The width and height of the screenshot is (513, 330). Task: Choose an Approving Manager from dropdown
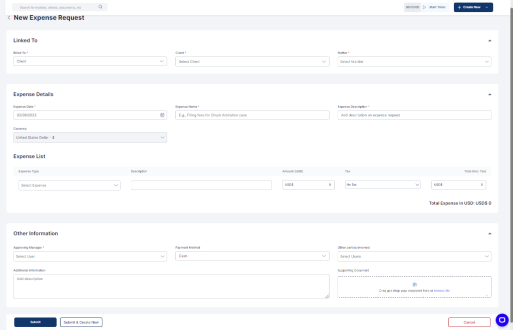90,256
